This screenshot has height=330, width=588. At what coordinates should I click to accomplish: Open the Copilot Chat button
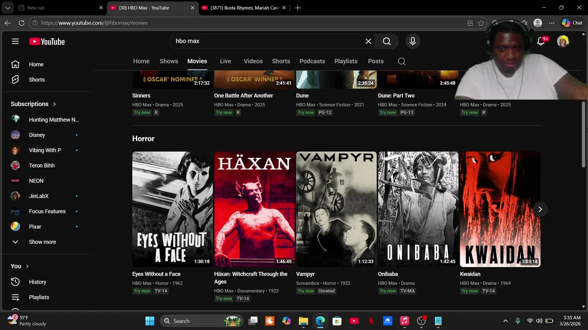tap(572, 23)
